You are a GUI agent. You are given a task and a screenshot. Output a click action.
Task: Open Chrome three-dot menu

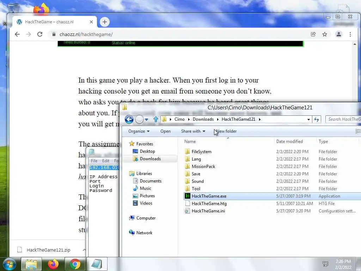[x=350, y=34]
